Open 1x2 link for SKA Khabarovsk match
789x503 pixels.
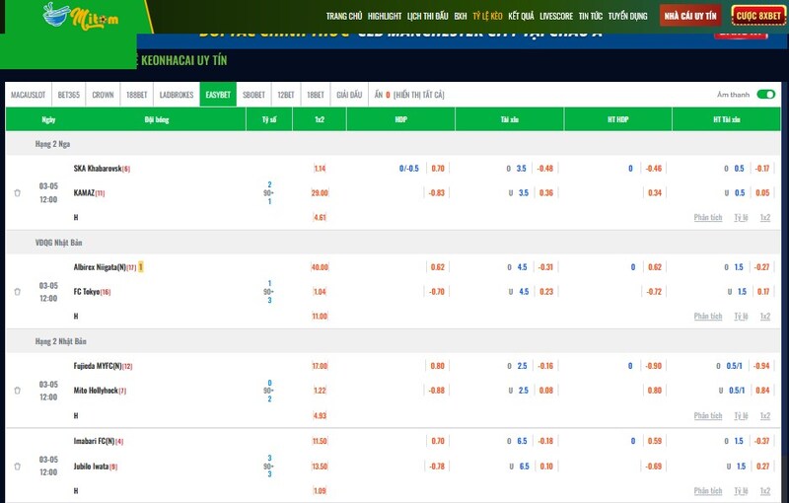click(x=765, y=217)
